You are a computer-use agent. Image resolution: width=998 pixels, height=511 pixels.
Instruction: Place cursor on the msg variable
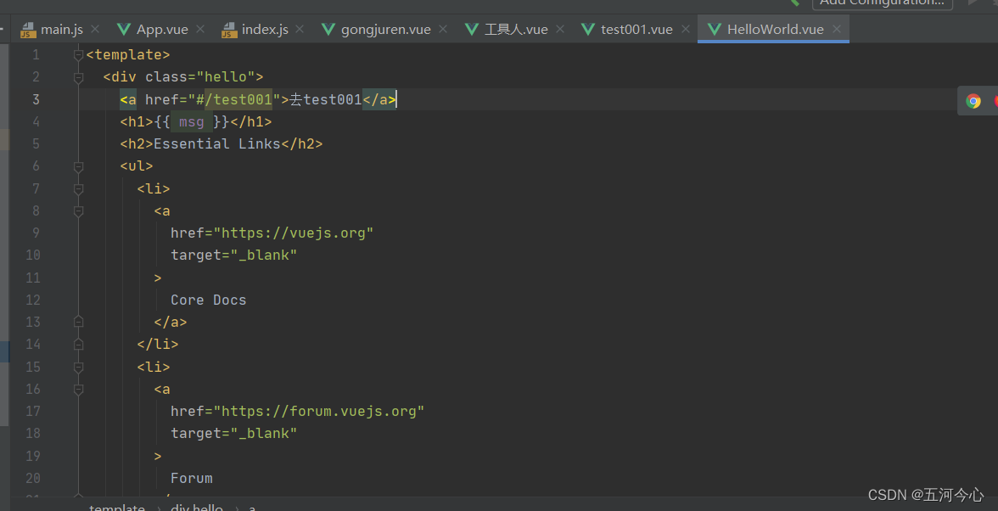point(192,121)
